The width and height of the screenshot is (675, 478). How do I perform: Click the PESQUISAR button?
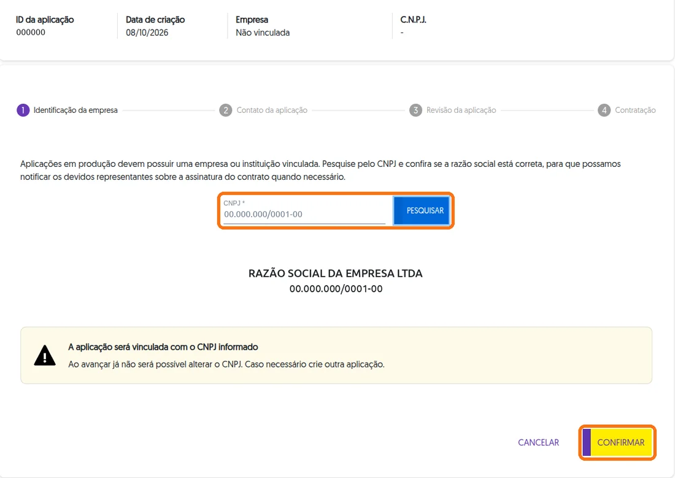[x=422, y=210]
